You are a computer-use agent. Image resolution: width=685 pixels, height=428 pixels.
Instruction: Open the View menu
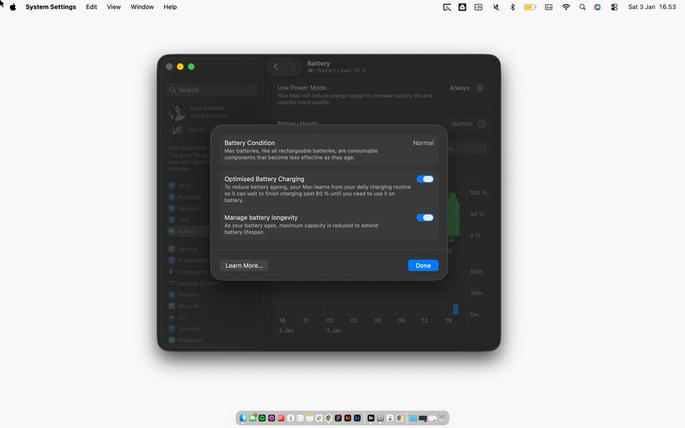[113, 7]
